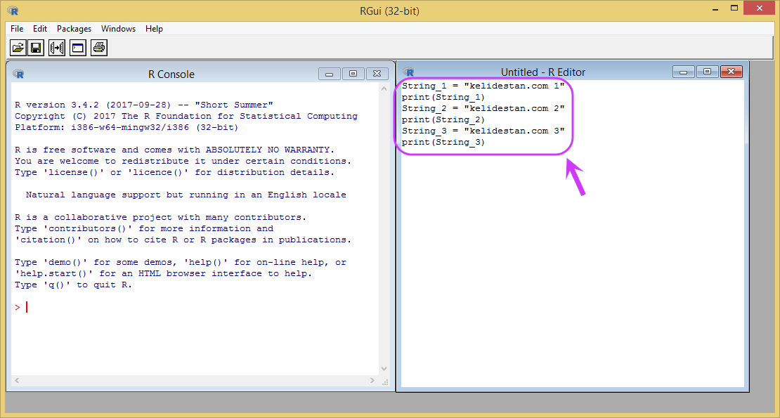Click the Print toolbar icon
The width and height of the screenshot is (780, 418).
coord(99,48)
